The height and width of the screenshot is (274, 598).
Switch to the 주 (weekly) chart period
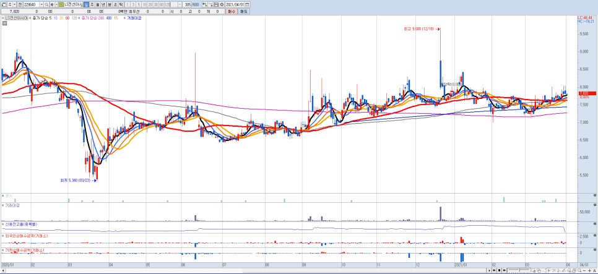(92, 4)
